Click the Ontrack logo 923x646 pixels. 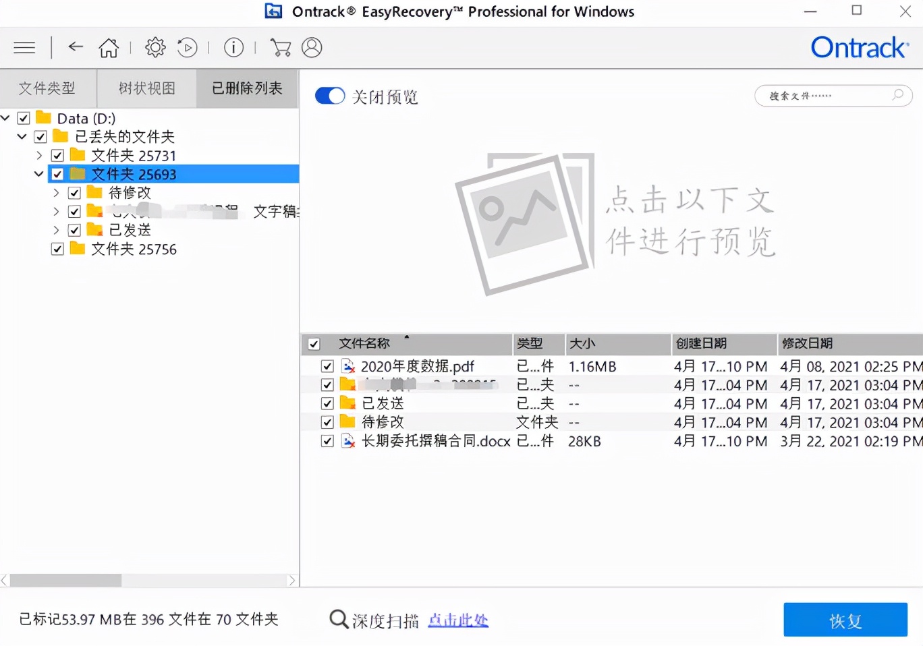point(860,47)
